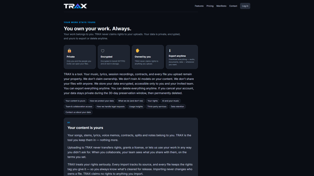Click the 'You own your work. Always.' heading
Viewport: 314px width, 176px height.
click(97, 29)
